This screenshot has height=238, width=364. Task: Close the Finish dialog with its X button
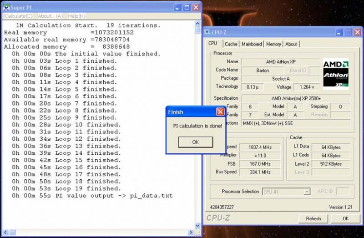click(220, 112)
